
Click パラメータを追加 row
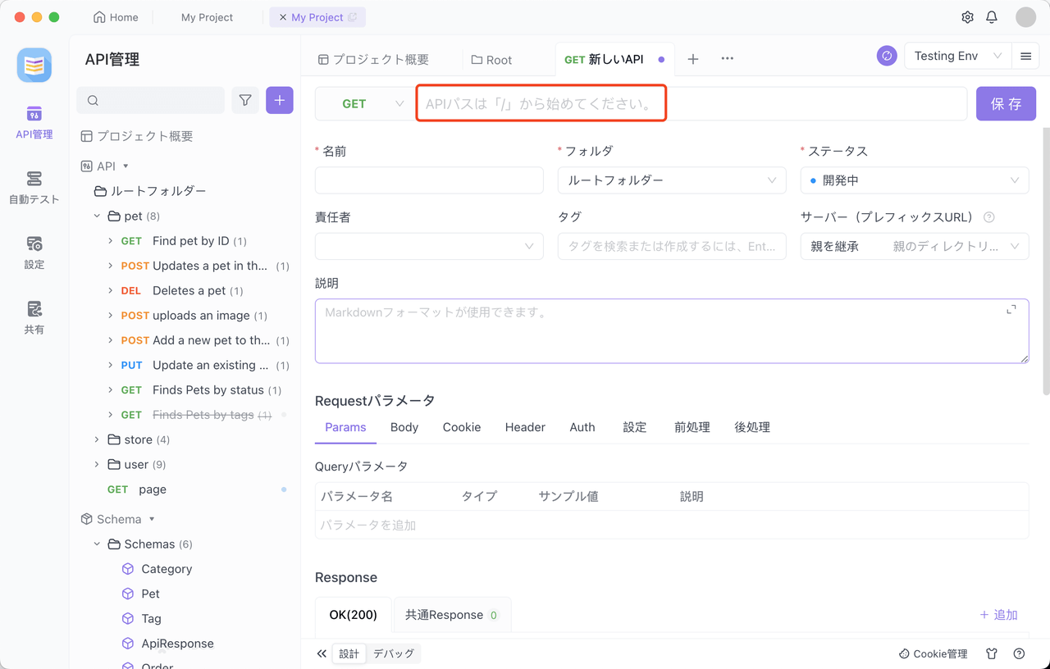coord(672,525)
